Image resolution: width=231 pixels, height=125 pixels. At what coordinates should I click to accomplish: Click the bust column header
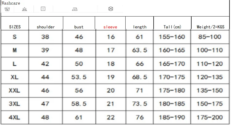click(x=79, y=27)
